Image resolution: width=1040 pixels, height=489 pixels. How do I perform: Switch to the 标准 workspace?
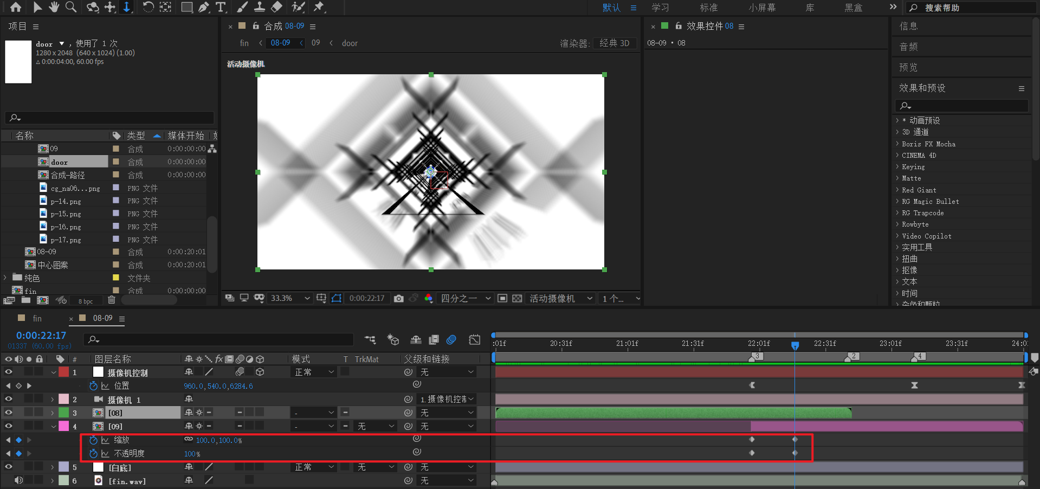pyautogui.click(x=709, y=8)
